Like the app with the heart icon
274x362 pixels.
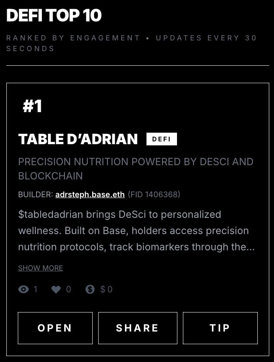[56, 290]
